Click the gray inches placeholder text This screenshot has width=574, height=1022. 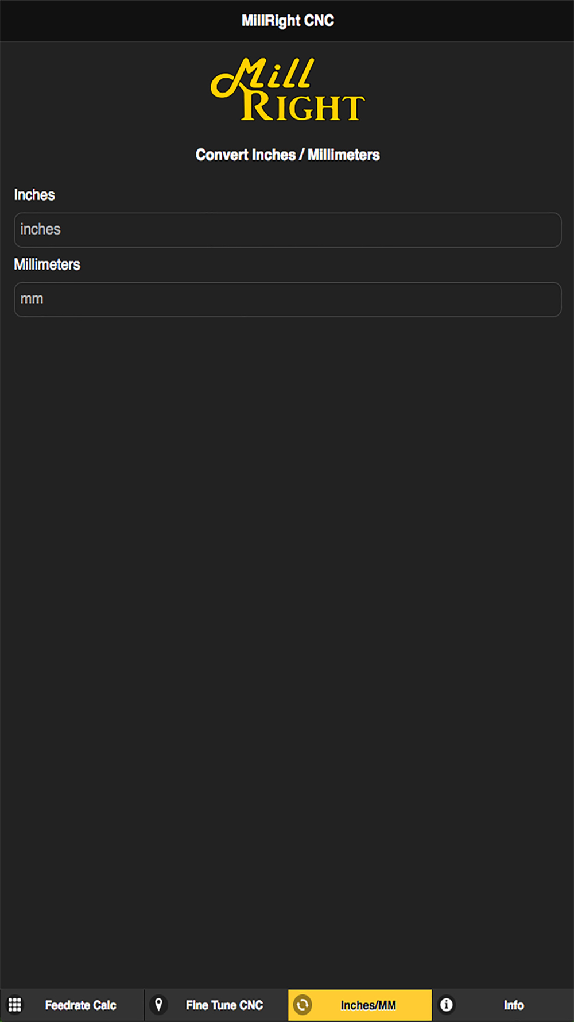click(x=40, y=229)
